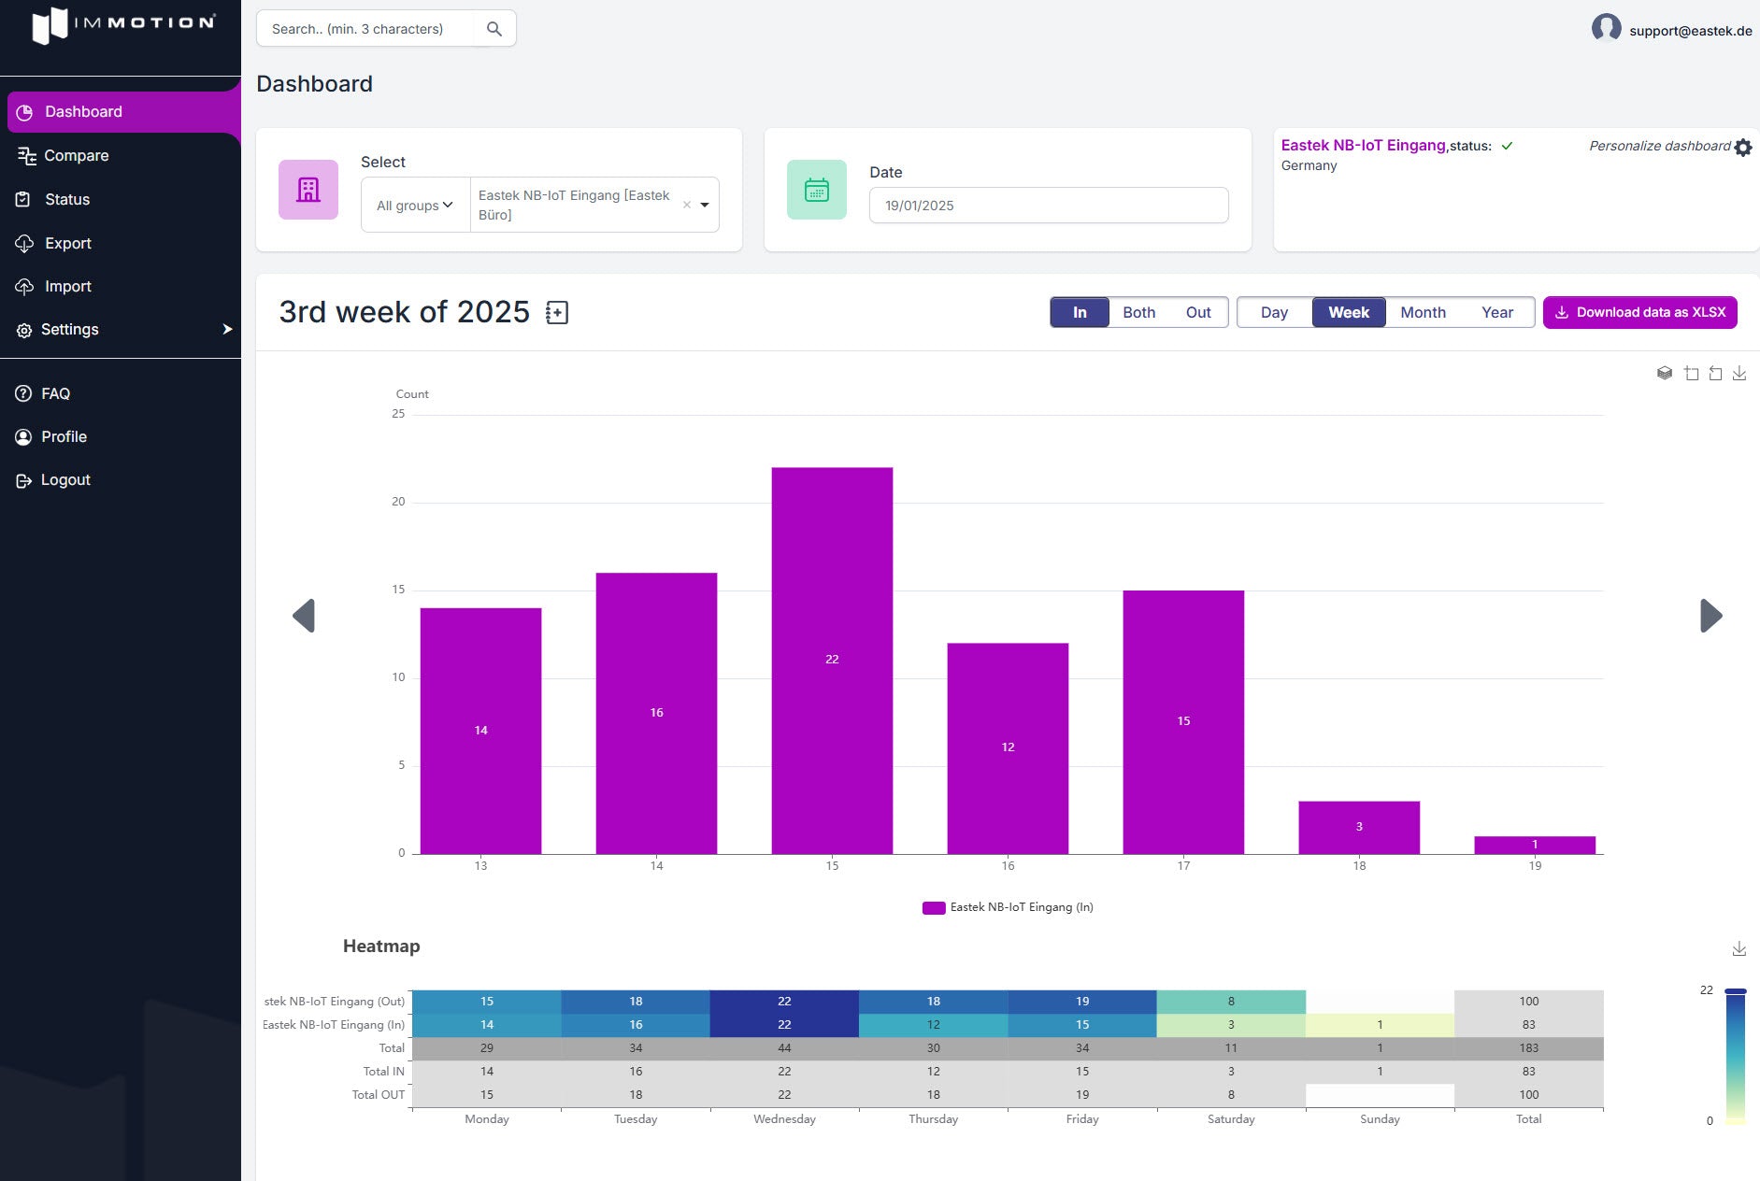Screen dimensions: 1760x1181
Task: Click Download data as XLSX button
Action: [x=1639, y=312]
